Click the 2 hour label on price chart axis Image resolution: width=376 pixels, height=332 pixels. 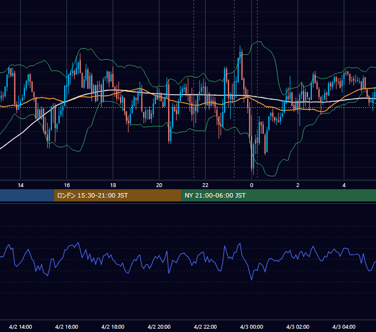(x=298, y=185)
